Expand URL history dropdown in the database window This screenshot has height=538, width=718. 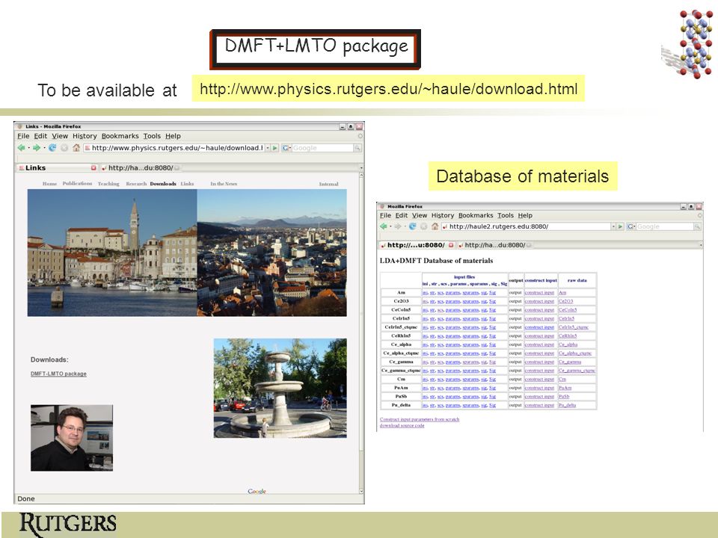pos(613,226)
